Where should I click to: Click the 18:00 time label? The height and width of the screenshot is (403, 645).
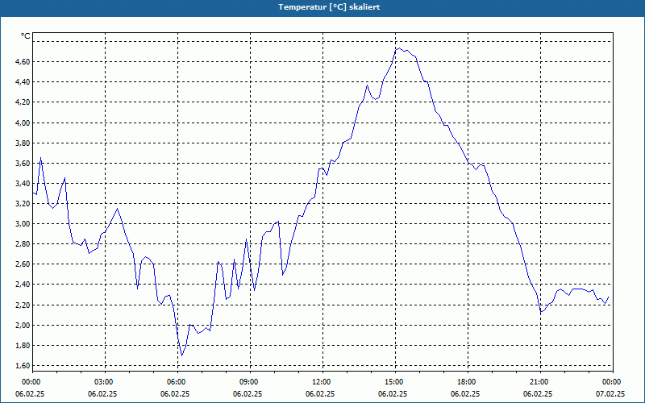click(x=468, y=382)
